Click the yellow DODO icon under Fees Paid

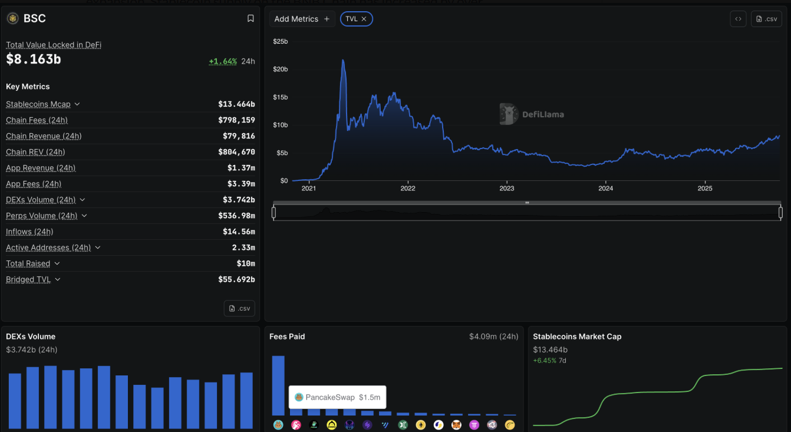coord(332,424)
